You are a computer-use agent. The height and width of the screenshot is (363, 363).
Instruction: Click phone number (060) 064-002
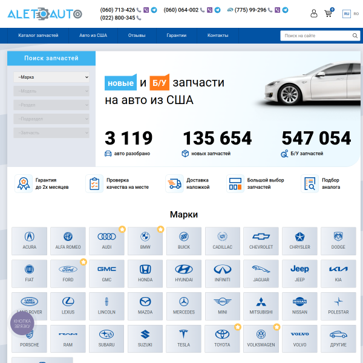tap(181, 10)
